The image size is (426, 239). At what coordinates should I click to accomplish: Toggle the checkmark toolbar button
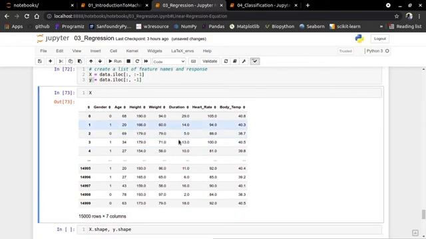254,61
